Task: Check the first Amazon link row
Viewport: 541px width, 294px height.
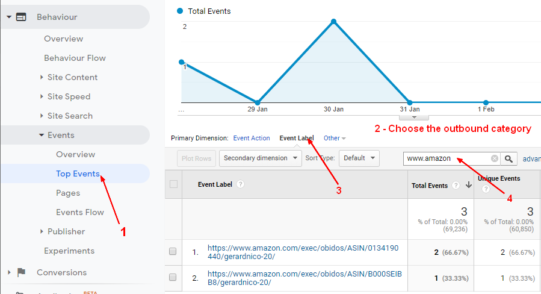Action: [173, 252]
